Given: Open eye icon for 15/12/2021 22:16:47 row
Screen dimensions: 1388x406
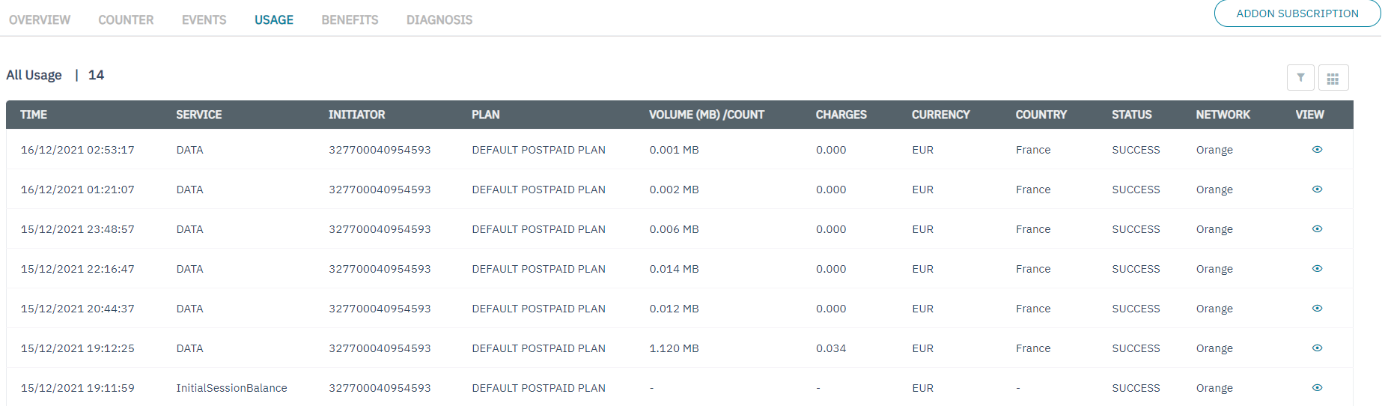Looking at the screenshot, I should click(x=1317, y=269).
